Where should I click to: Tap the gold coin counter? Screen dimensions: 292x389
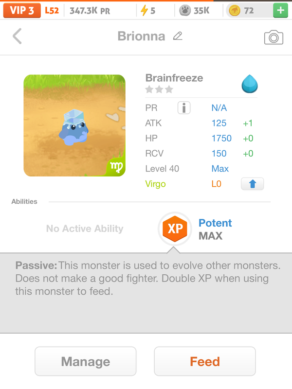coord(242,11)
